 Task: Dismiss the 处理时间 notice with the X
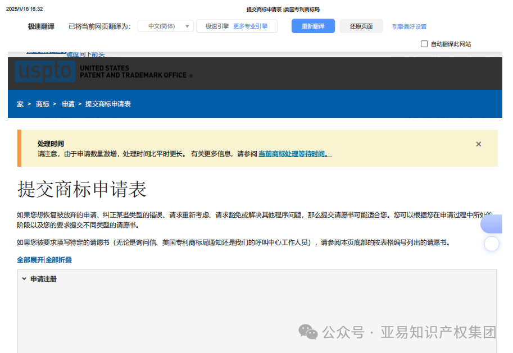(x=478, y=144)
